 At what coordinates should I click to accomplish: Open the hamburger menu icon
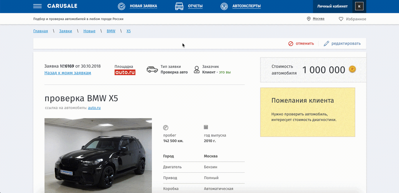pos(38,6)
